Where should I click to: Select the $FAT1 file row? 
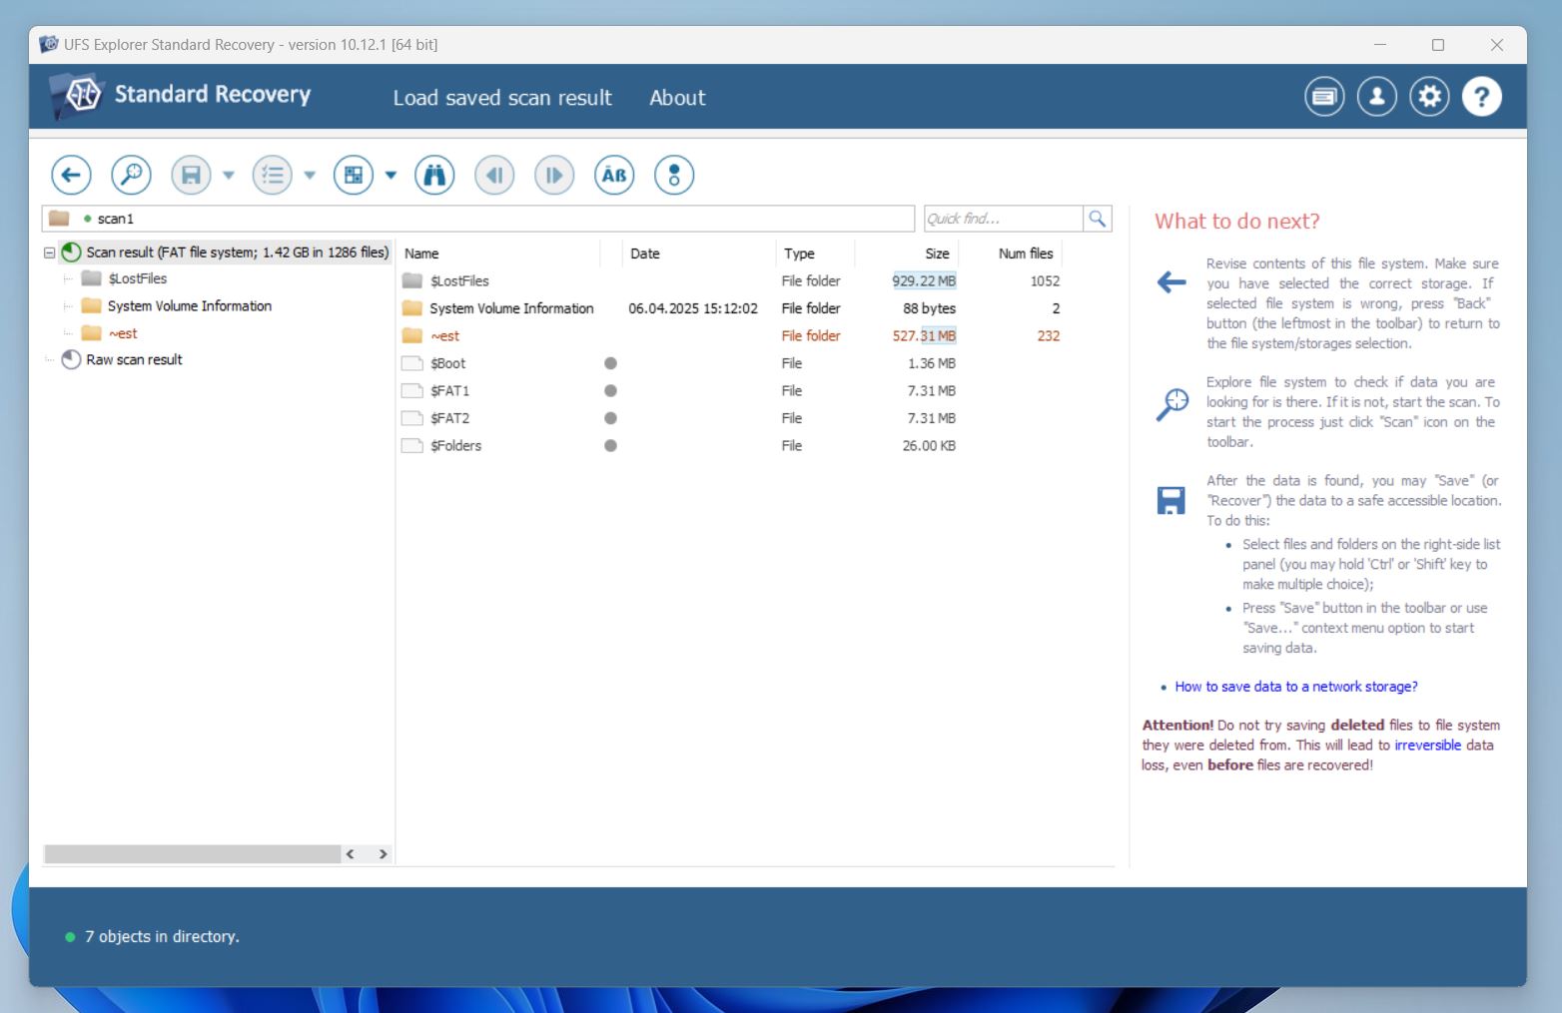coord(731,391)
